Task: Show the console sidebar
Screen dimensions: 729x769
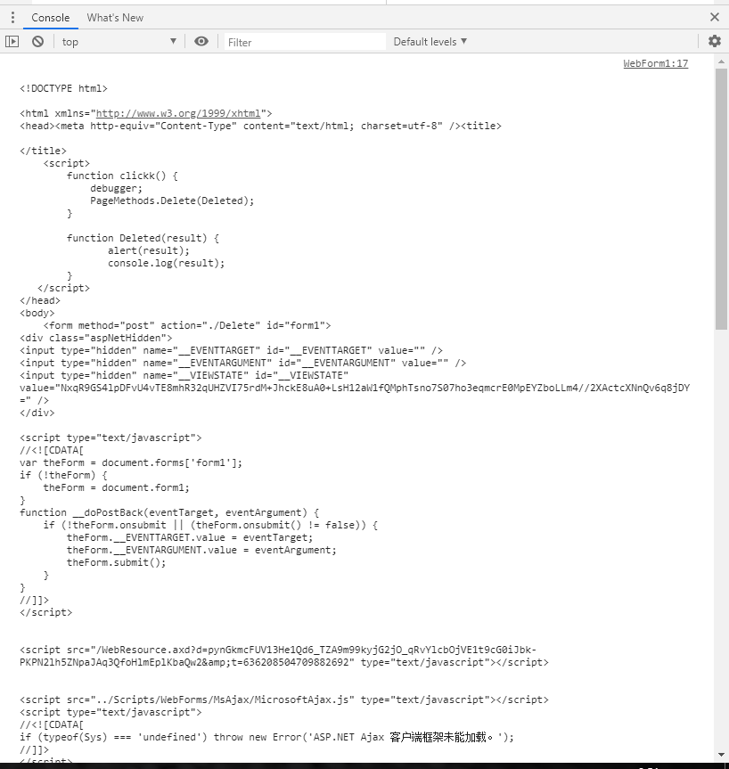Action: point(12,42)
